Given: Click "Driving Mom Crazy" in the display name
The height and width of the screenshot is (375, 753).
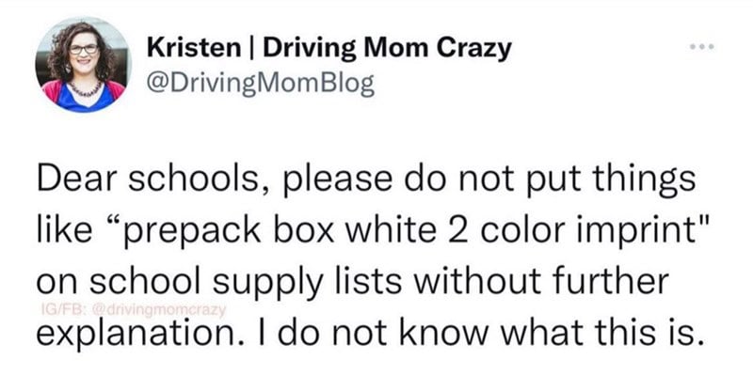Looking at the screenshot, I should [387, 49].
